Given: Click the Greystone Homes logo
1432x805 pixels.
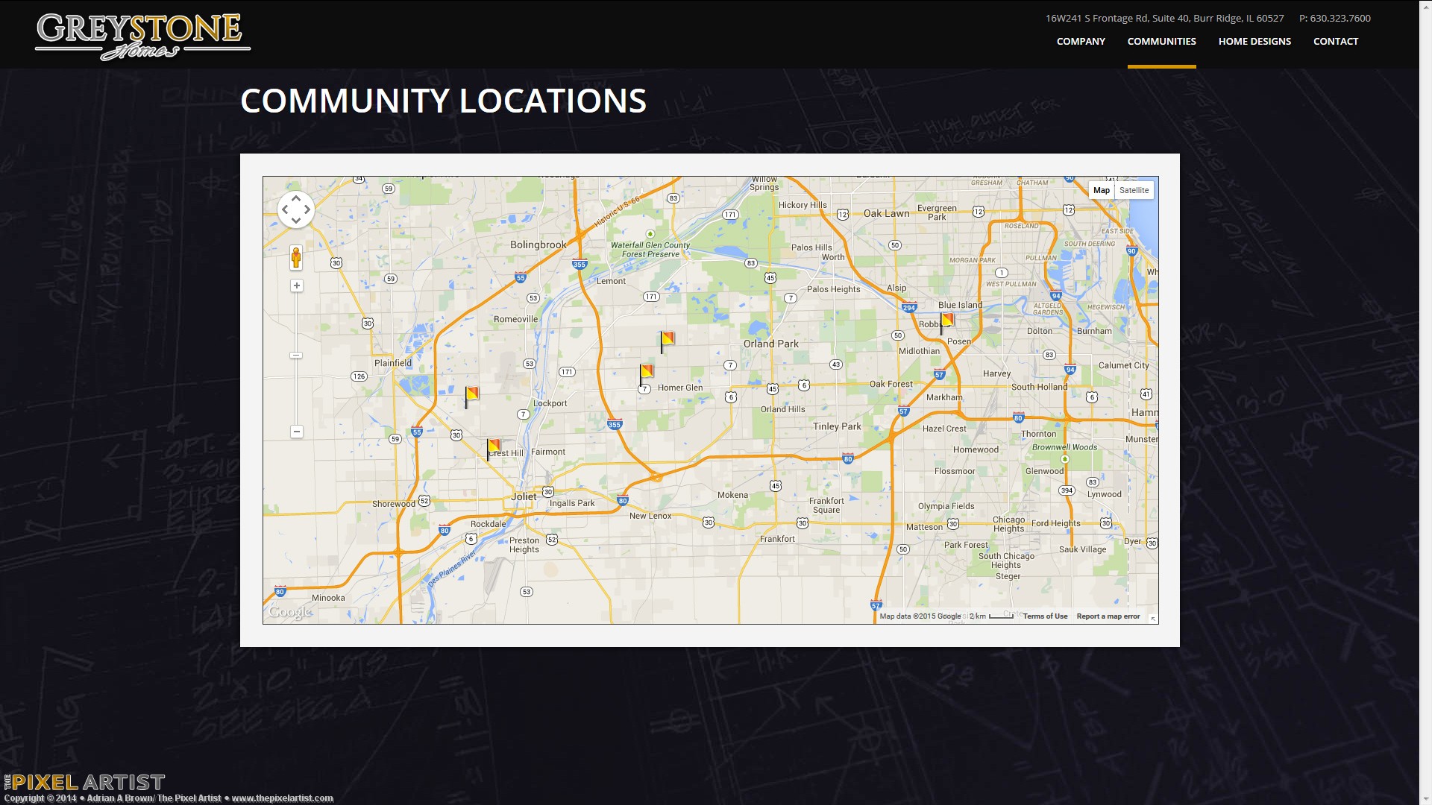Looking at the screenshot, I should point(142,36).
